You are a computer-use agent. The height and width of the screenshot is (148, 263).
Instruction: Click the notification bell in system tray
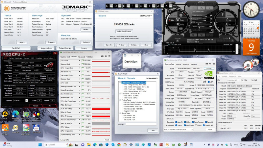tap(259, 145)
